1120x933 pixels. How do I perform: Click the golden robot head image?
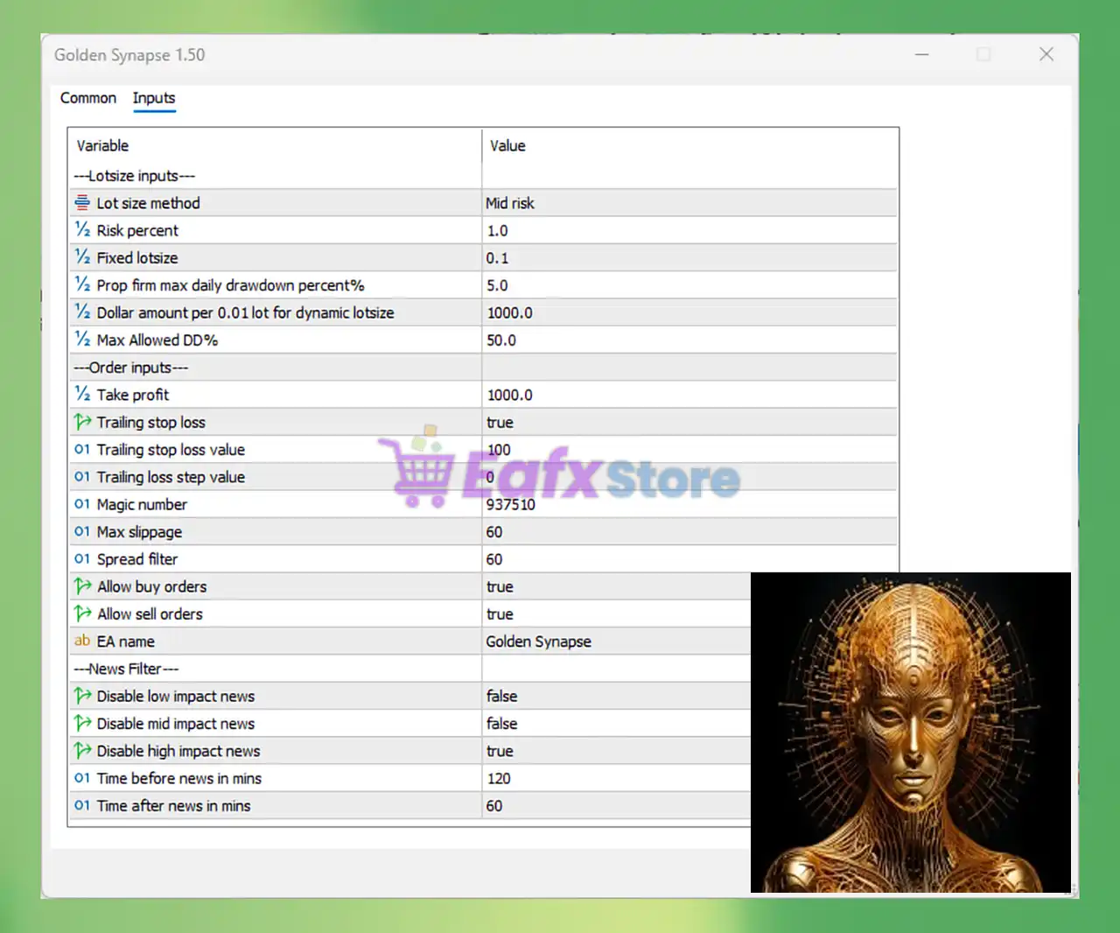click(x=910, y=733)
